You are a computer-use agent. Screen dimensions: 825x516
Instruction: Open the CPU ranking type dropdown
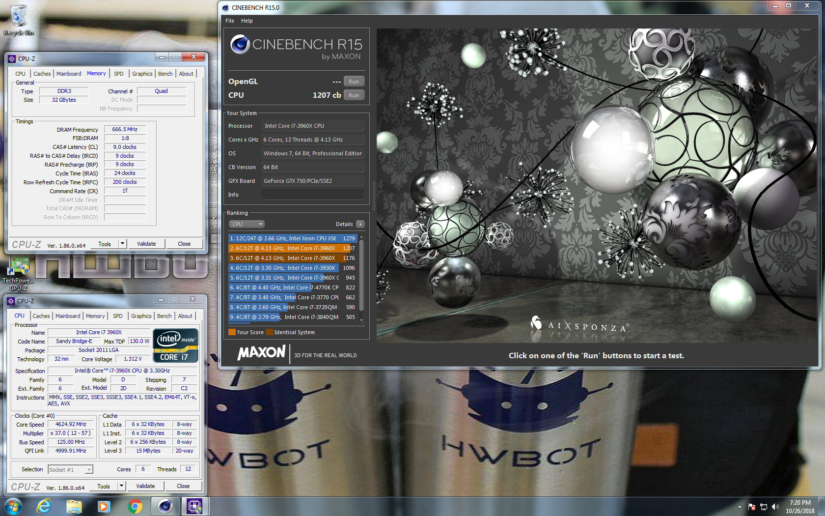click(x=247, y=224)
